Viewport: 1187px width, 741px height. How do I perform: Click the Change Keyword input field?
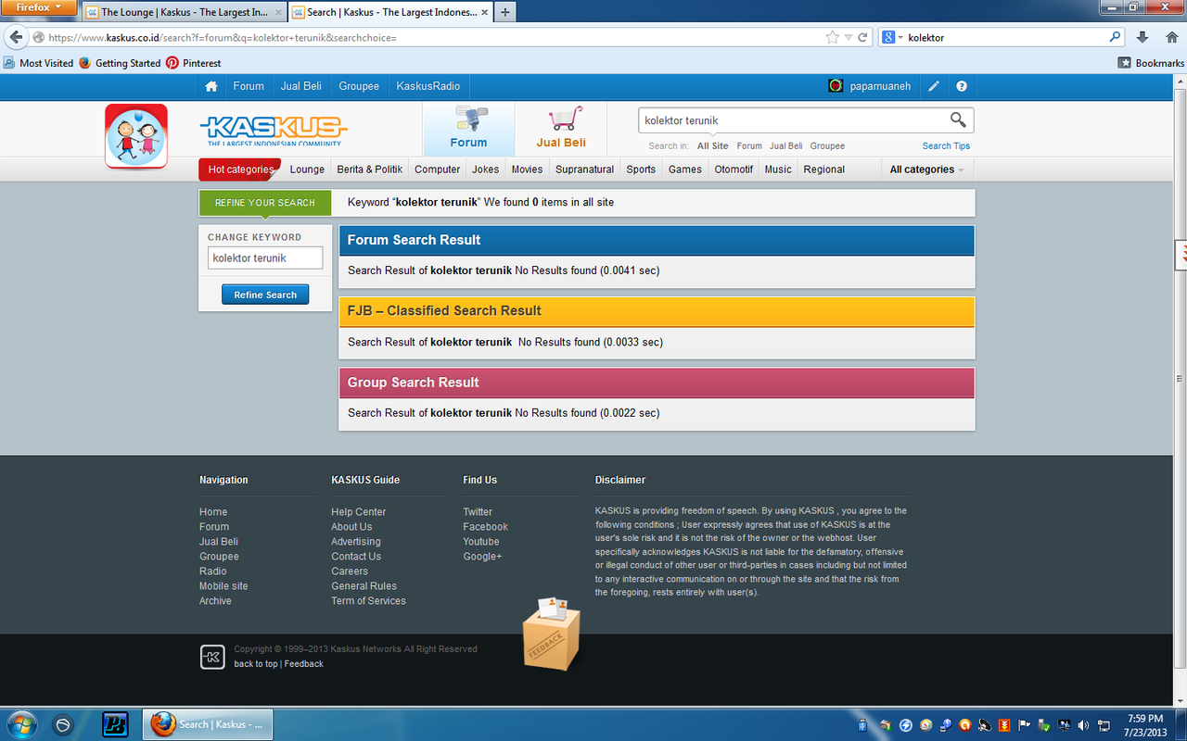point(265,258)
